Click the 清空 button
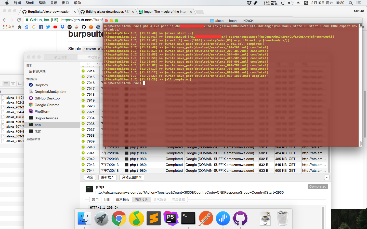This screenshot has height=229, width=367. (x=90, y=177)
